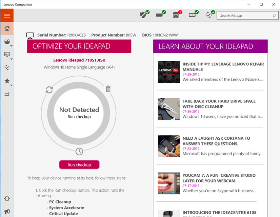Open the accessories device sidebar icon

(x=7, y=94)
